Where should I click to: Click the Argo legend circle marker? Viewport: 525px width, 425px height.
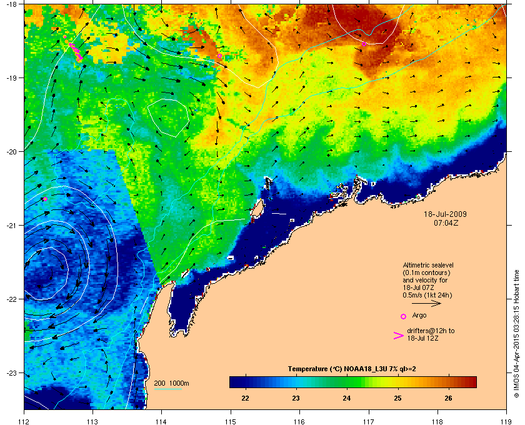(x=404, y=316)
